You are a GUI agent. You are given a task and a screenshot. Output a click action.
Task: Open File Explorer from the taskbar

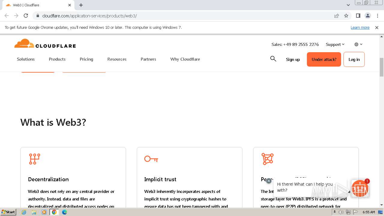click(x=34, y=212)
